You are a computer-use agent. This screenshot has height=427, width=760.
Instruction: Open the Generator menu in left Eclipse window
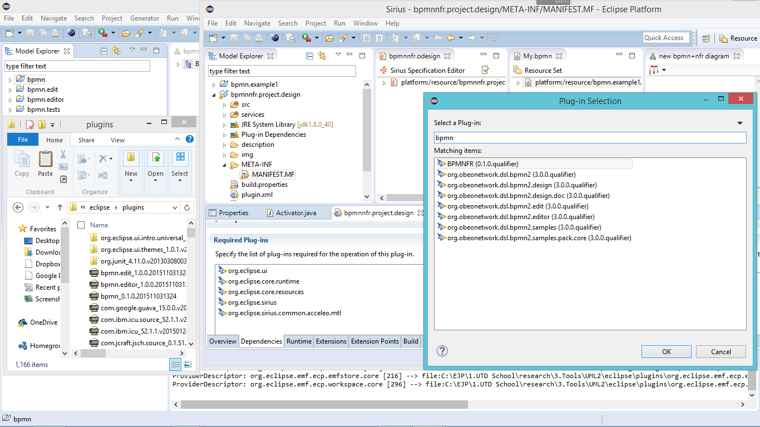[145, 18]
